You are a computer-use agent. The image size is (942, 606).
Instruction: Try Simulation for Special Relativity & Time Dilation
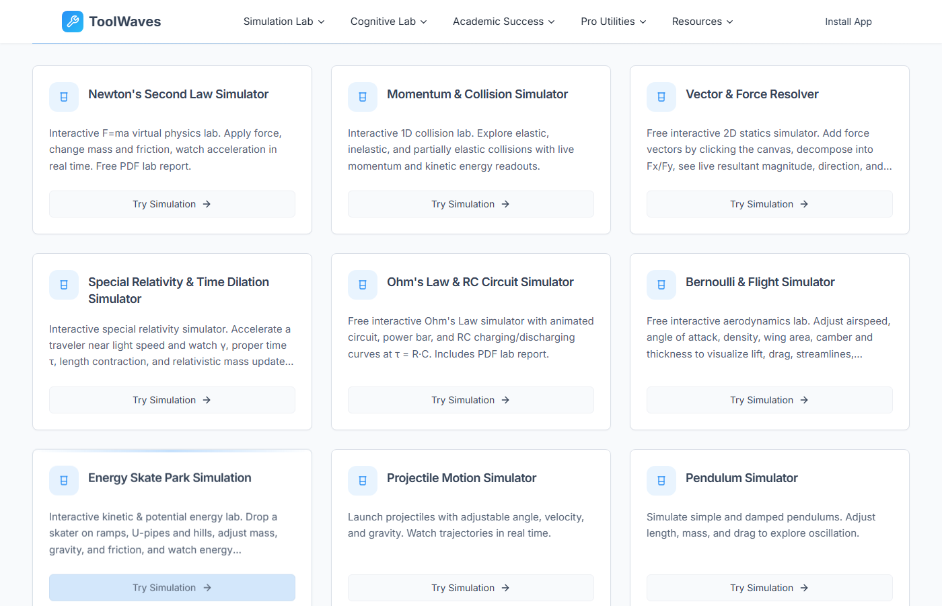(172, 400)
